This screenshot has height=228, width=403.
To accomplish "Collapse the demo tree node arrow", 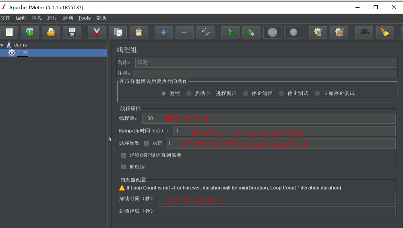I will [x=2, y=45].
